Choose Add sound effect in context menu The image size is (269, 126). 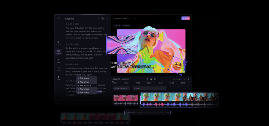pos(86,86)
